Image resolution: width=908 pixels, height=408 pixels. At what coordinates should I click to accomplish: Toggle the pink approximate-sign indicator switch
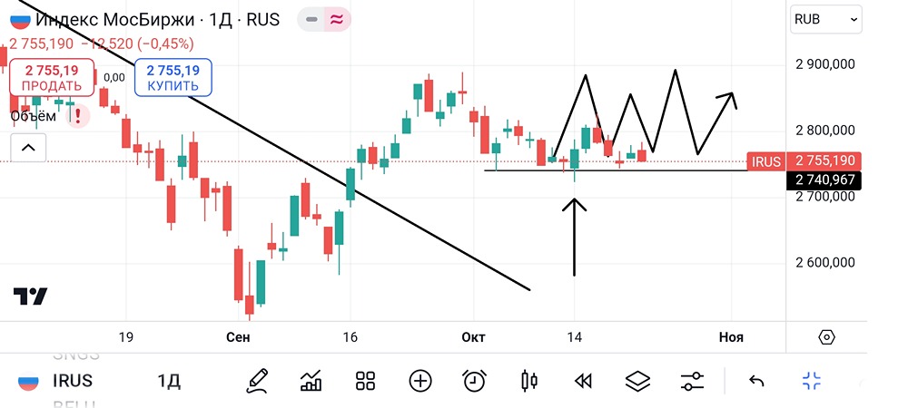(335, 19)
